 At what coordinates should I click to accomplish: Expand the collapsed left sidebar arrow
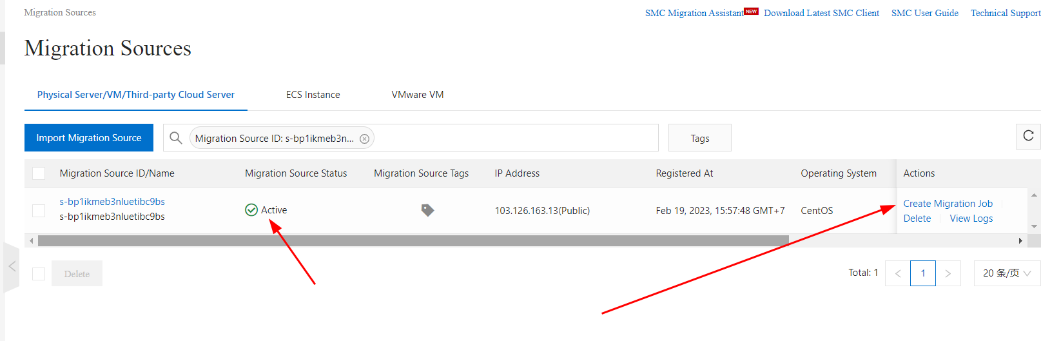click(12, 266)
